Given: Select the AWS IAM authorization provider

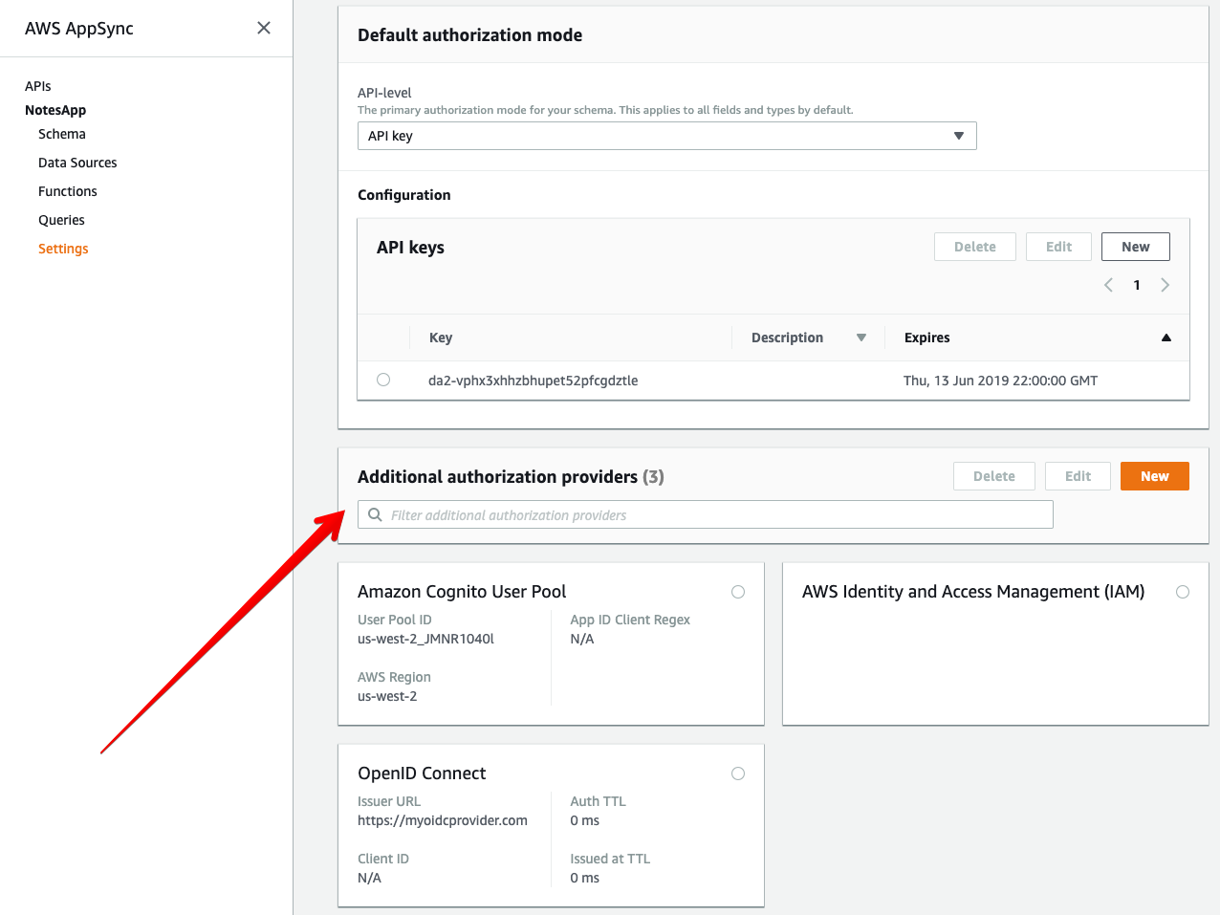Looking at the screenshot, I should (x=1183, y=592).
